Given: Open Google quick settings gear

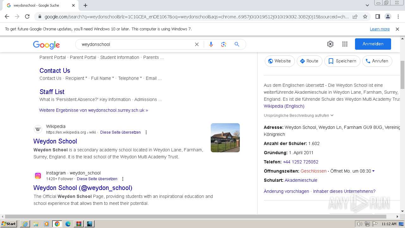Looking at the screenshot, I should pos(330,44).
